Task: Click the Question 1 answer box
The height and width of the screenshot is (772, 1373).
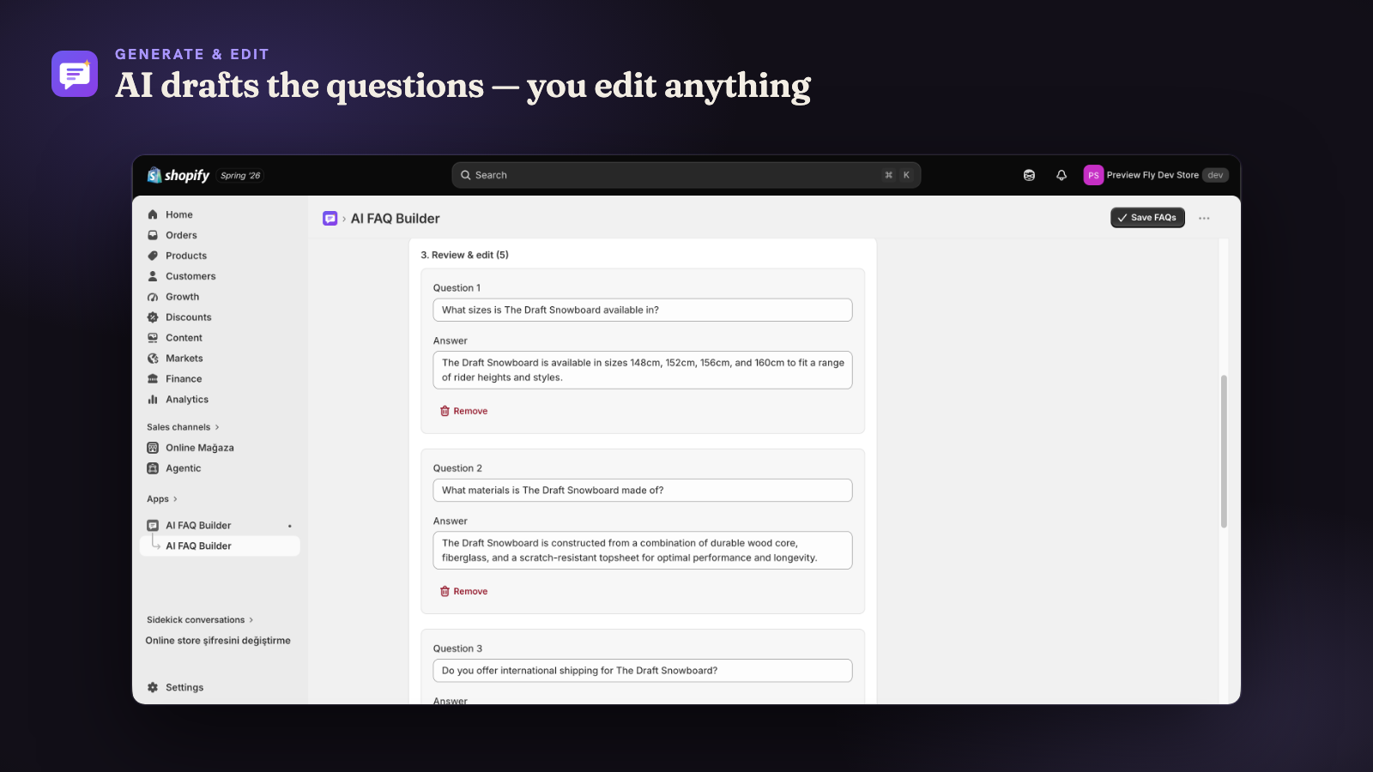Action: coord(643,370)
